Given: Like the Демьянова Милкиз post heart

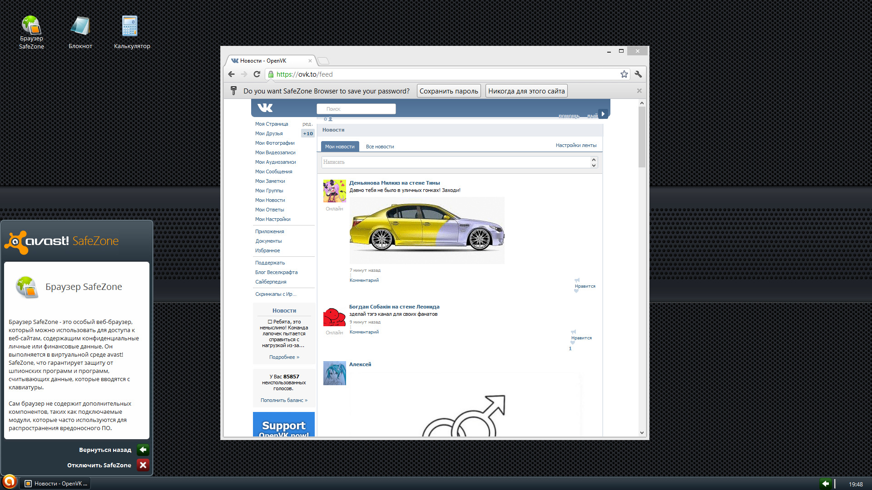Looking at the screenshot, I should pos(576,291).
